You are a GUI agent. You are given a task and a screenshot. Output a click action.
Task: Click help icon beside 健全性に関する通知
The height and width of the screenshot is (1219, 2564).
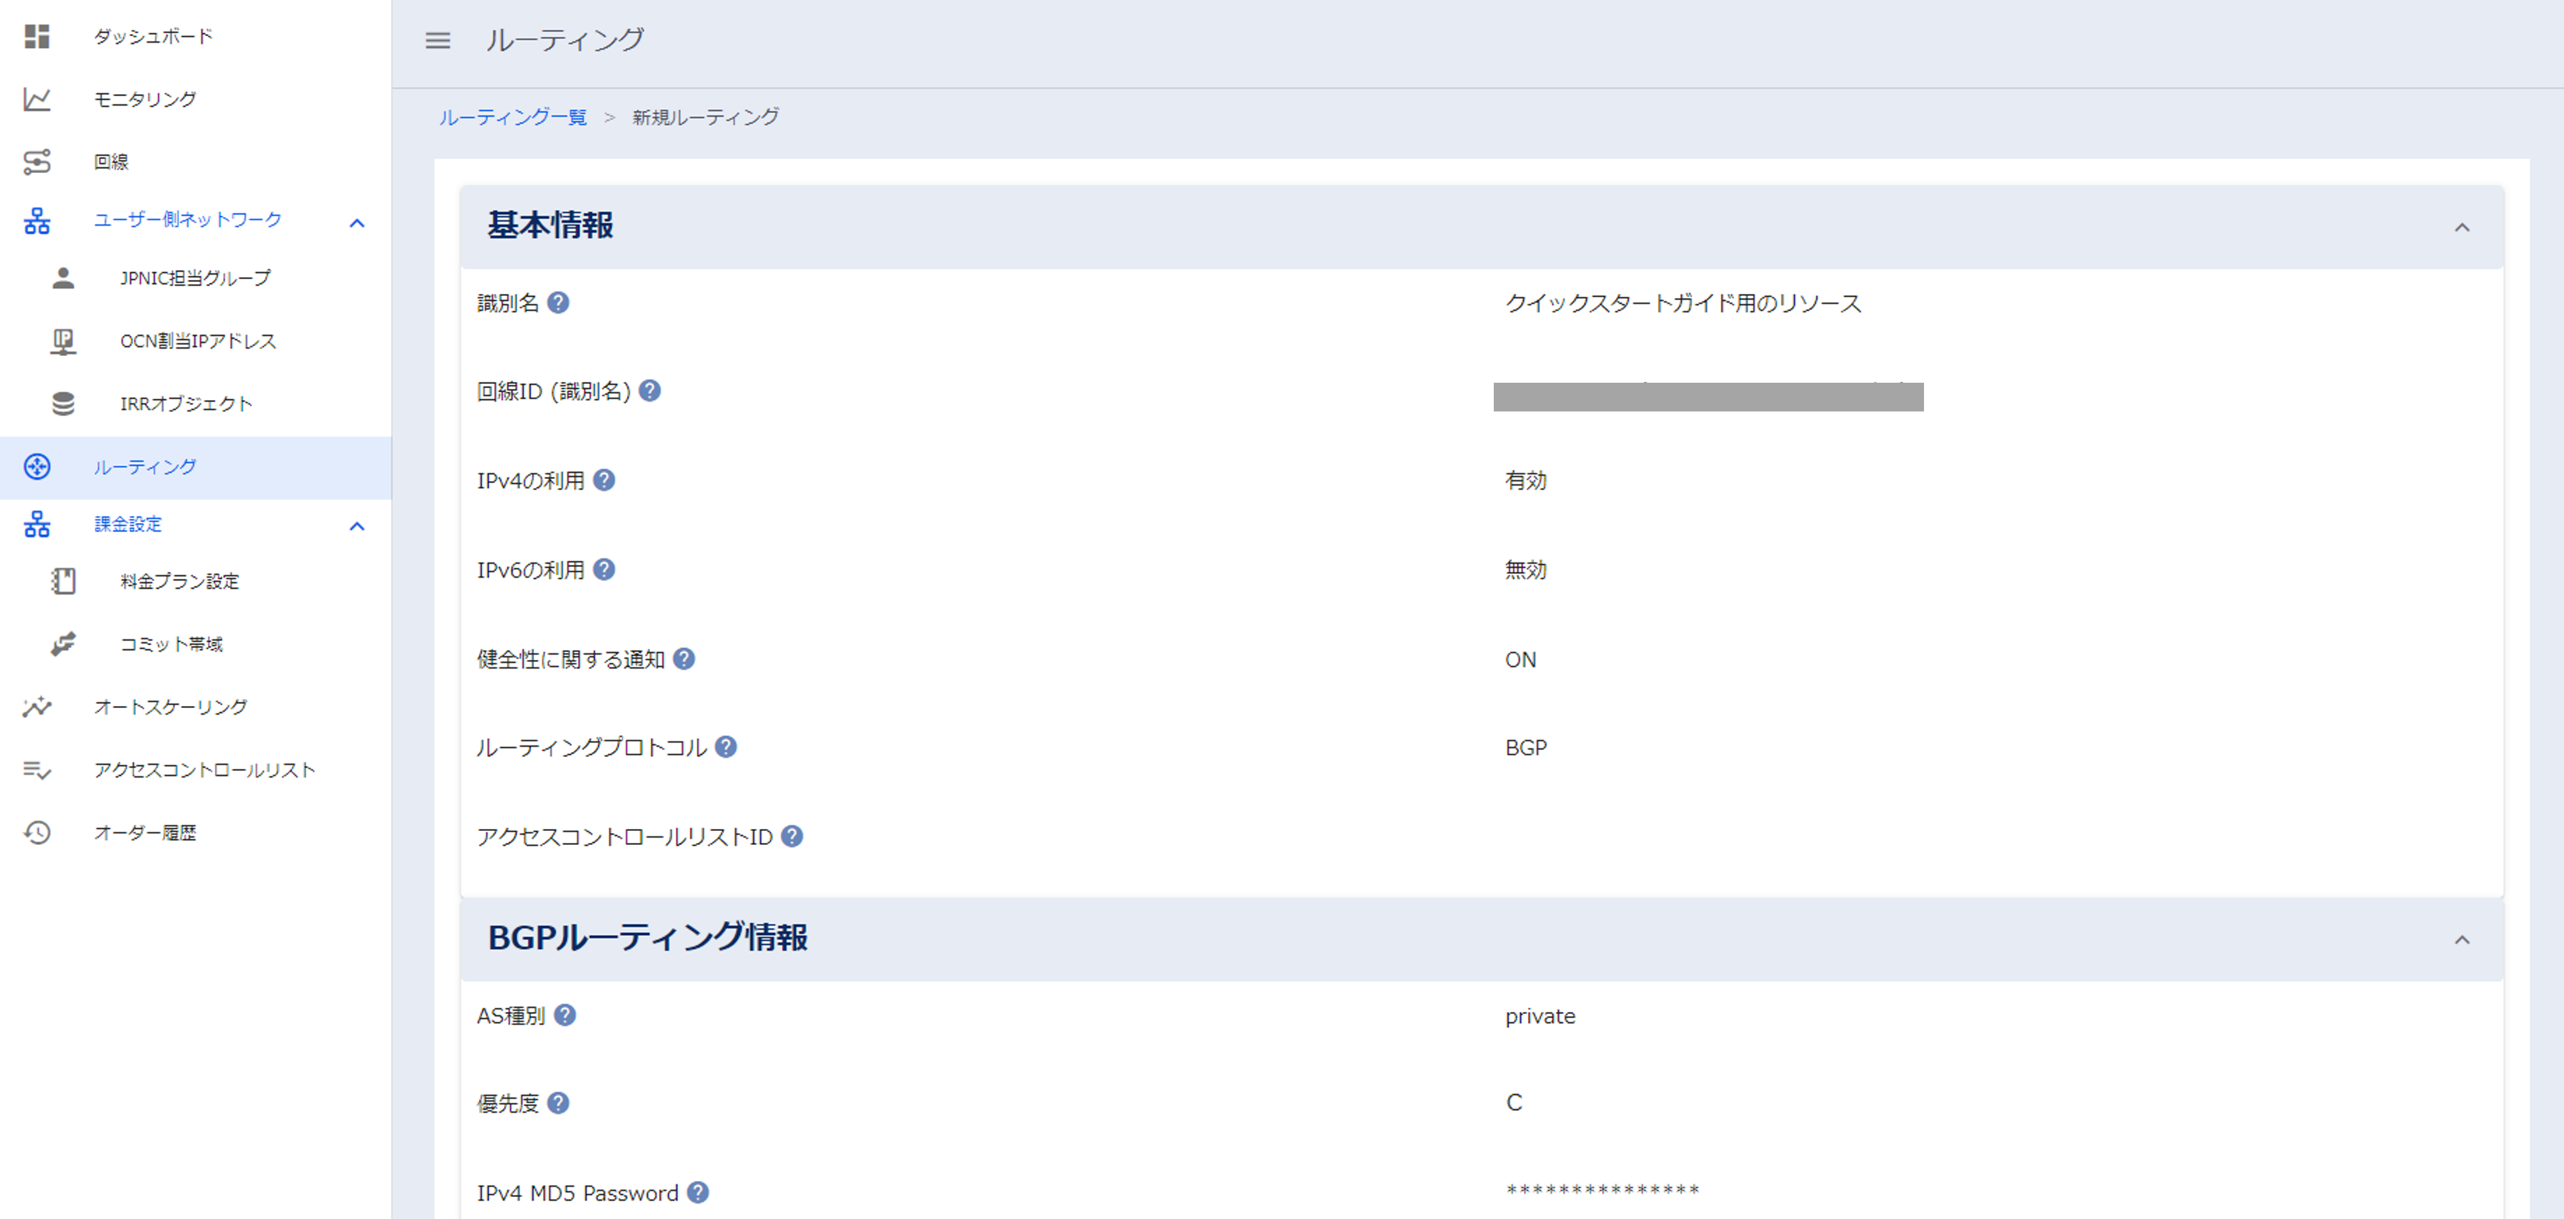coord(684,659)
